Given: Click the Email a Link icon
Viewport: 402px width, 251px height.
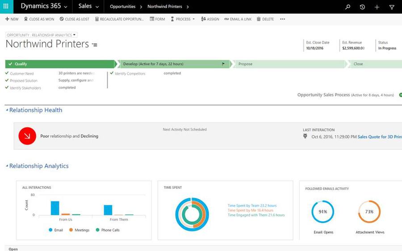Looking at the screenshot, I should click(x=226, y=19).
